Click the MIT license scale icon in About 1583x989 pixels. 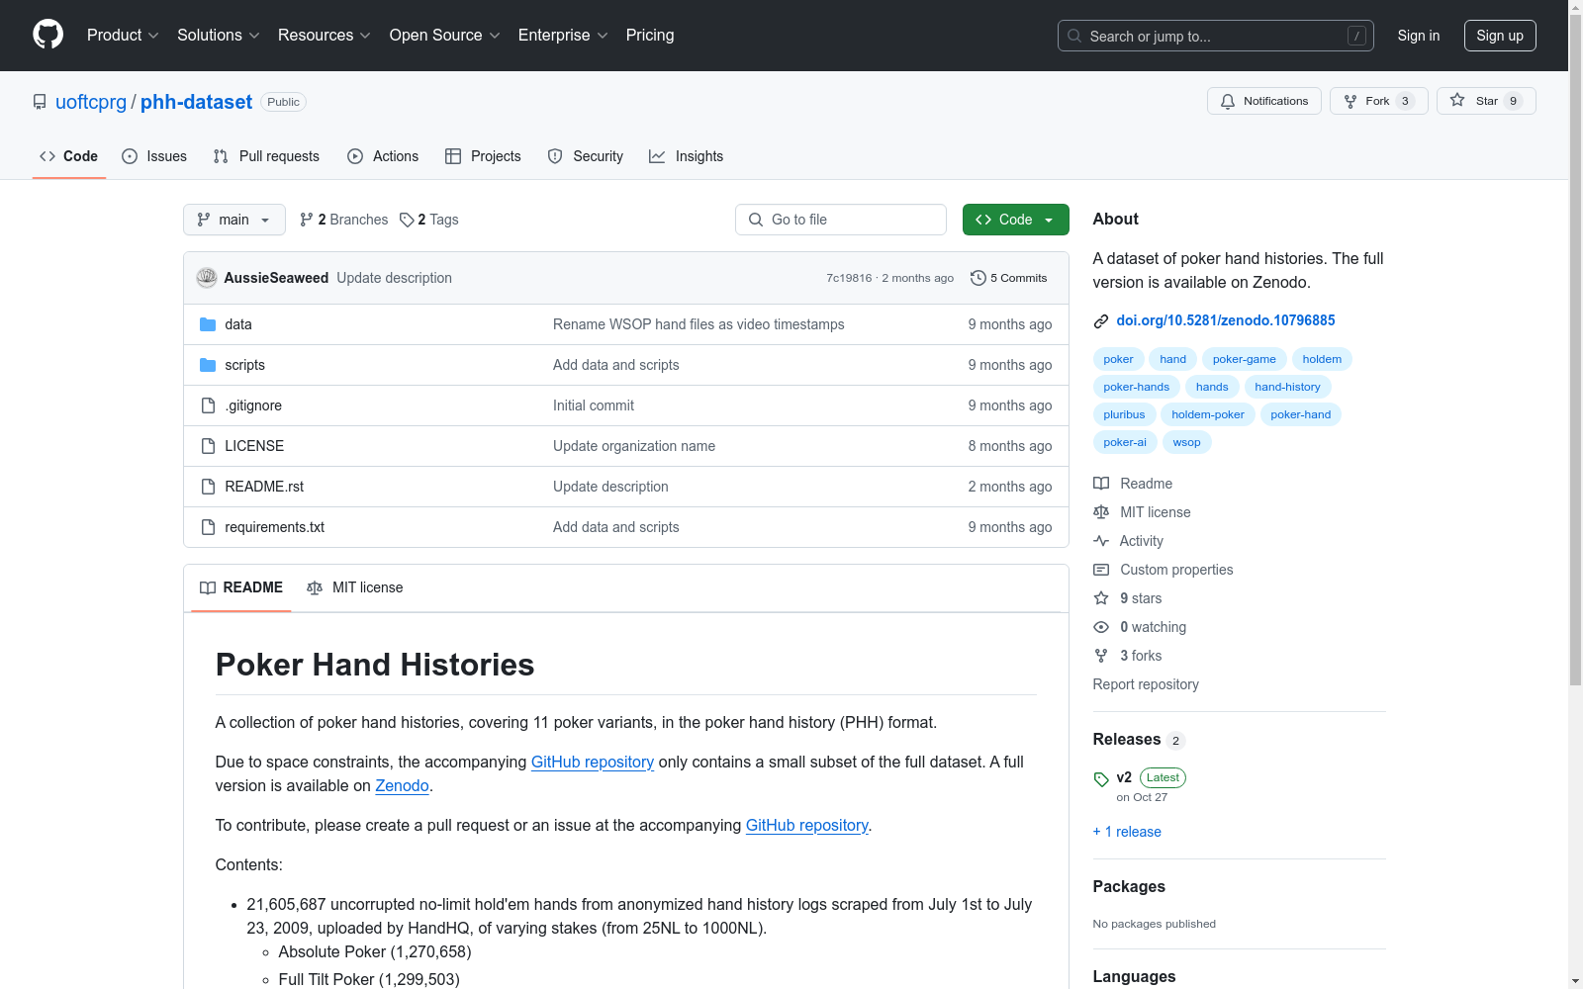pyautogui.click(x=1101, y=512)
